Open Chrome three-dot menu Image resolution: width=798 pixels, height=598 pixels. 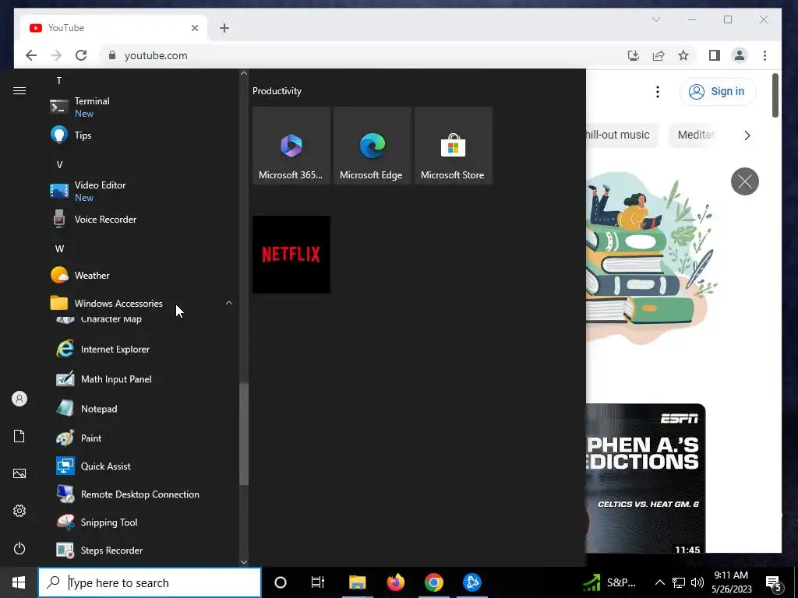pos(765,55)
